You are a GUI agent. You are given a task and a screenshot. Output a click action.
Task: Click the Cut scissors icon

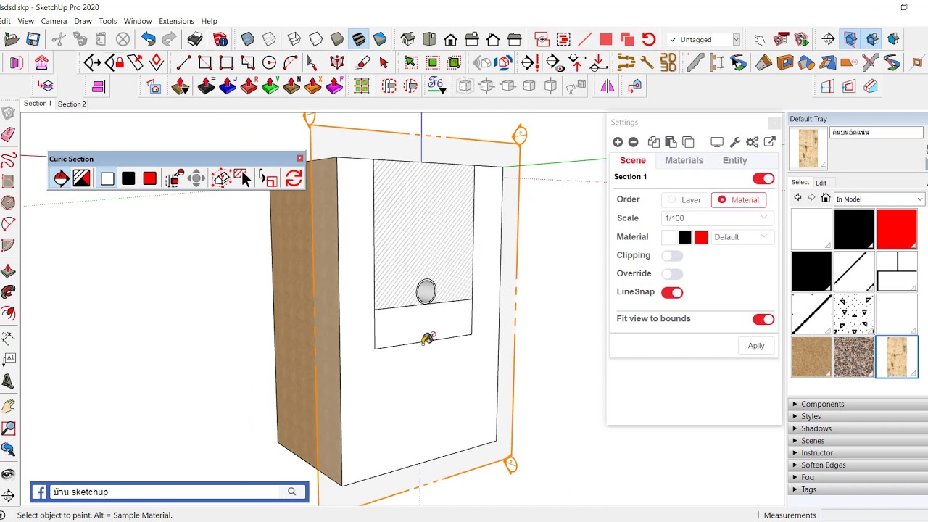coord(59,39)
